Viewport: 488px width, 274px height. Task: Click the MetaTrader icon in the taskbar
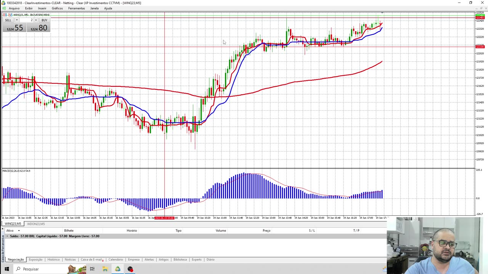(x=117, y=269)
